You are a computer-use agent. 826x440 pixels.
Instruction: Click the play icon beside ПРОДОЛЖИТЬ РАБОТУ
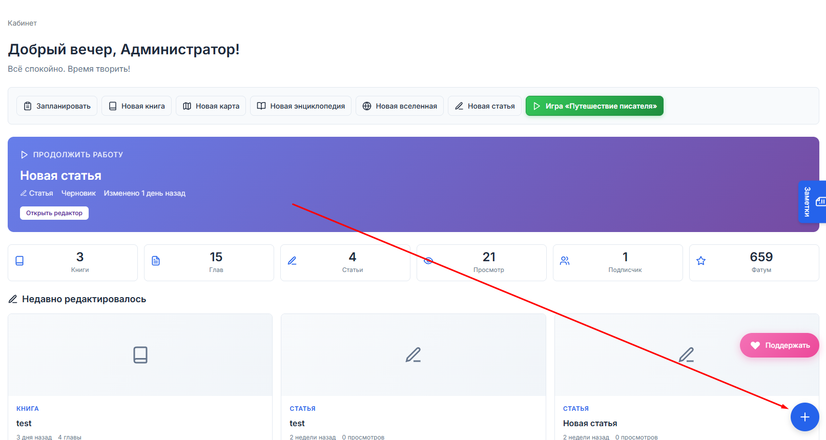(24, 155)
